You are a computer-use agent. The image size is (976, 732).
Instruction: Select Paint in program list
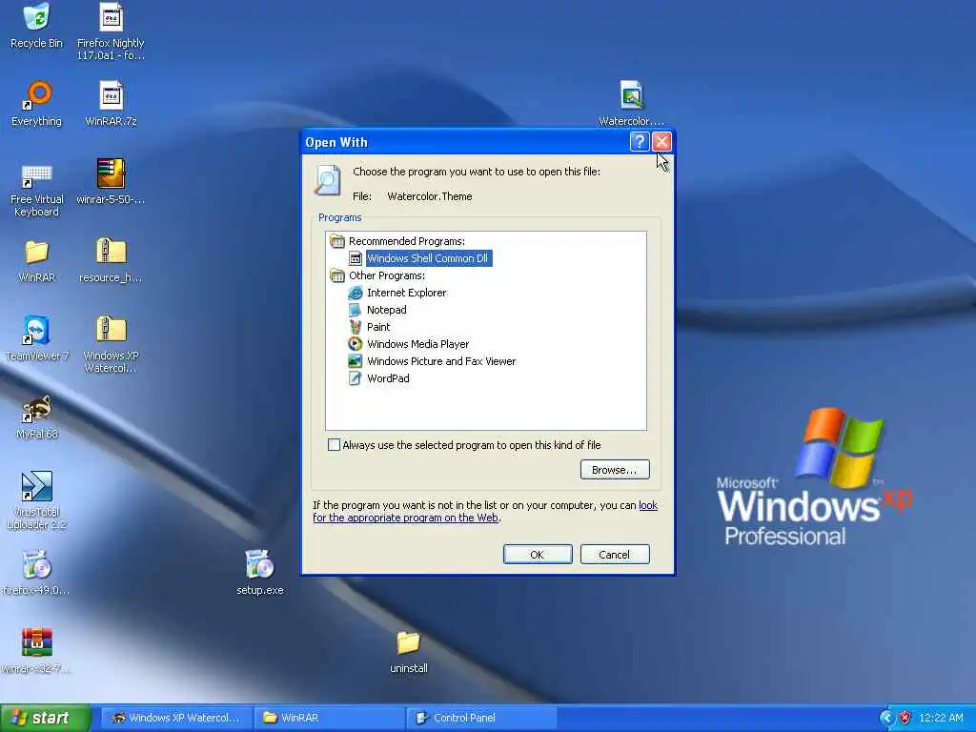(x=378, y=327)
